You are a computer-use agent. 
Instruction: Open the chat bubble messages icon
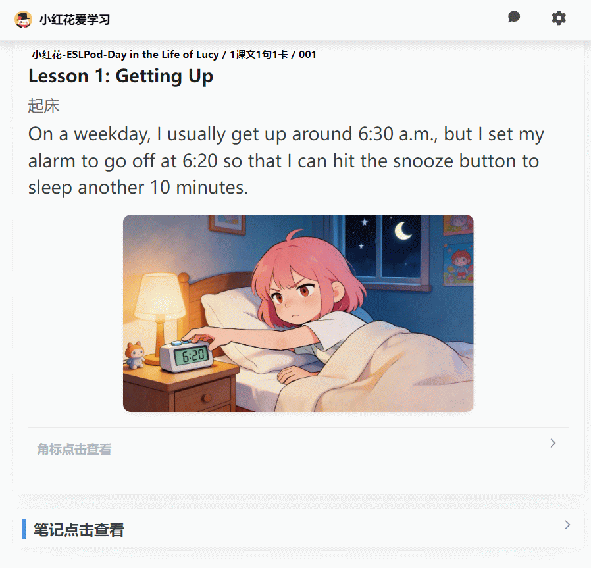pyautogui.click(x=514, y=17)
